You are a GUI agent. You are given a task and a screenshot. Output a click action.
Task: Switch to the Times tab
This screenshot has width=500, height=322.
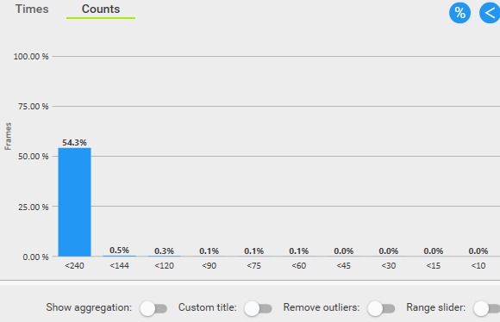pos(32,9)
